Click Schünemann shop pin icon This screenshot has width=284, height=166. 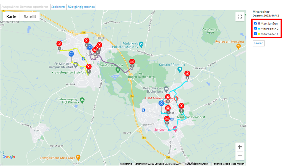coord(175,129)
